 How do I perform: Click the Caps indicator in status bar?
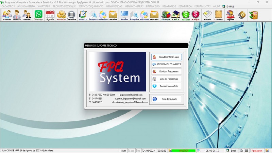[x=131, y=151]
